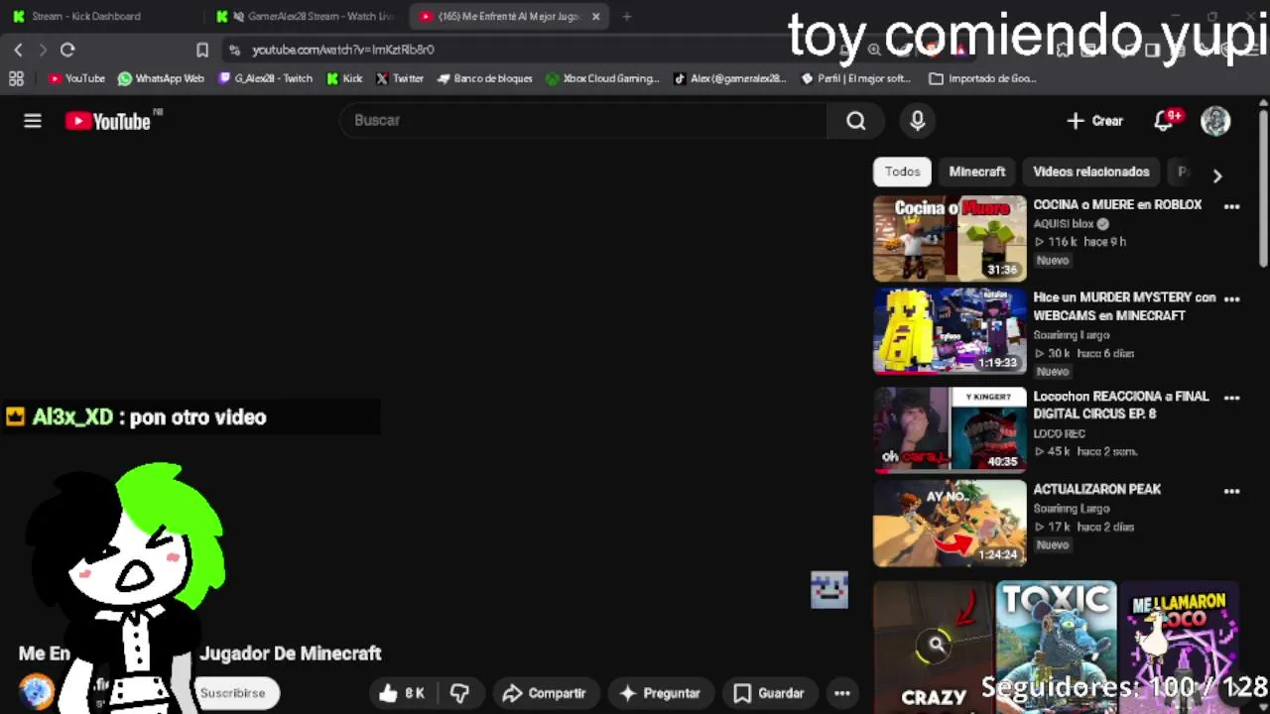Open Banco de bloques bookmark
This screenshot has height=714, width=1270.
pyautogui.click(x=484, y=78)
